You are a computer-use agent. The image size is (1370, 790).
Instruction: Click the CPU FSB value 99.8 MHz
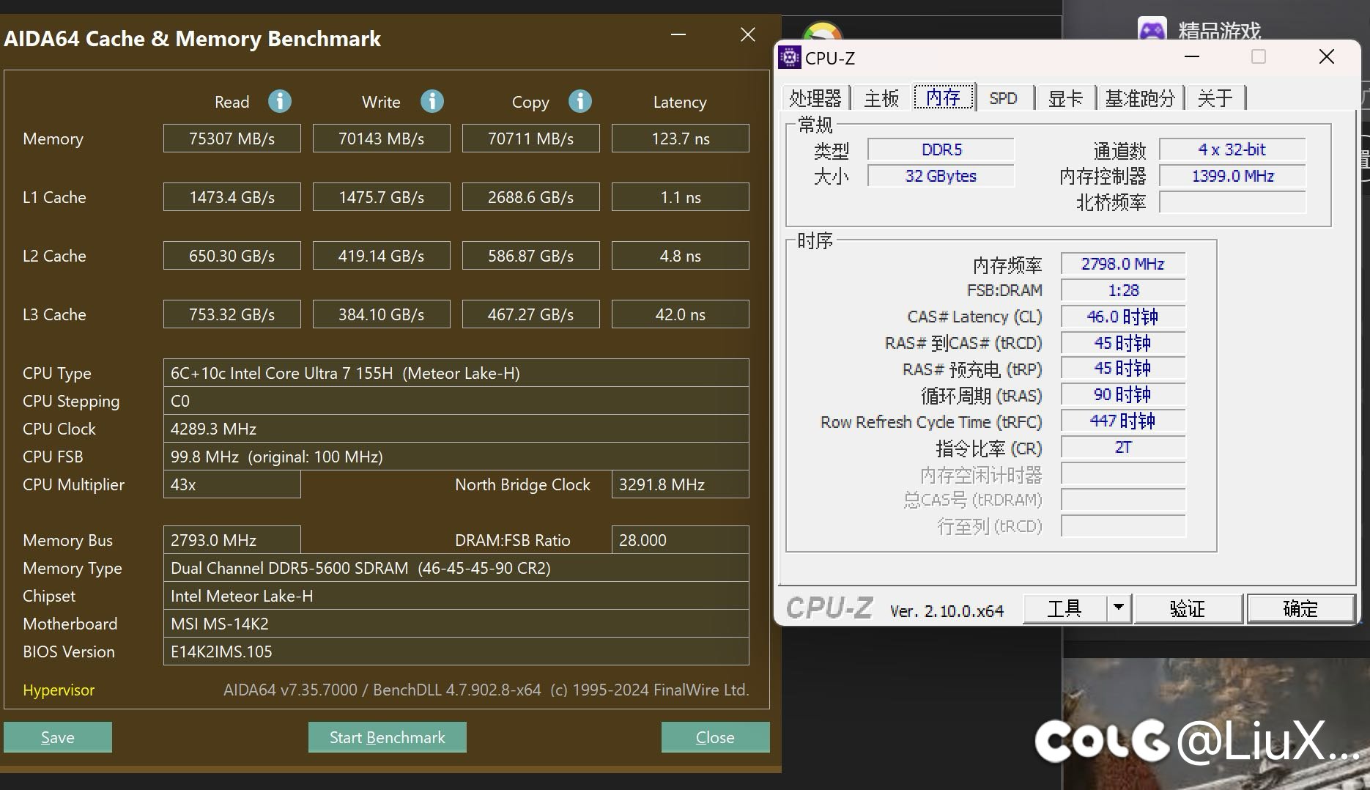pyautogui.click(x=456, y=457)
